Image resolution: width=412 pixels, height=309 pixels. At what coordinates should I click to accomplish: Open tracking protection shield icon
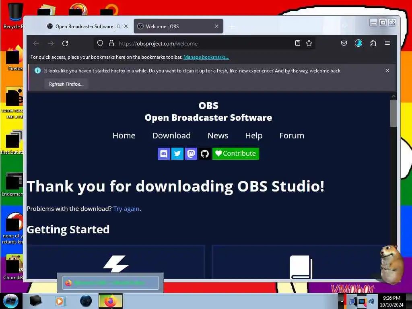(x=100, y=43)
